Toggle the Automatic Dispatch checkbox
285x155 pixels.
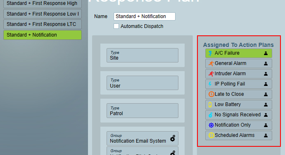pyautogui.click(x=116, y=26)
